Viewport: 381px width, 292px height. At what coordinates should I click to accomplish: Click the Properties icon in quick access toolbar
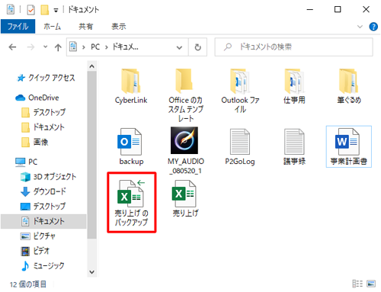point(30,10)
